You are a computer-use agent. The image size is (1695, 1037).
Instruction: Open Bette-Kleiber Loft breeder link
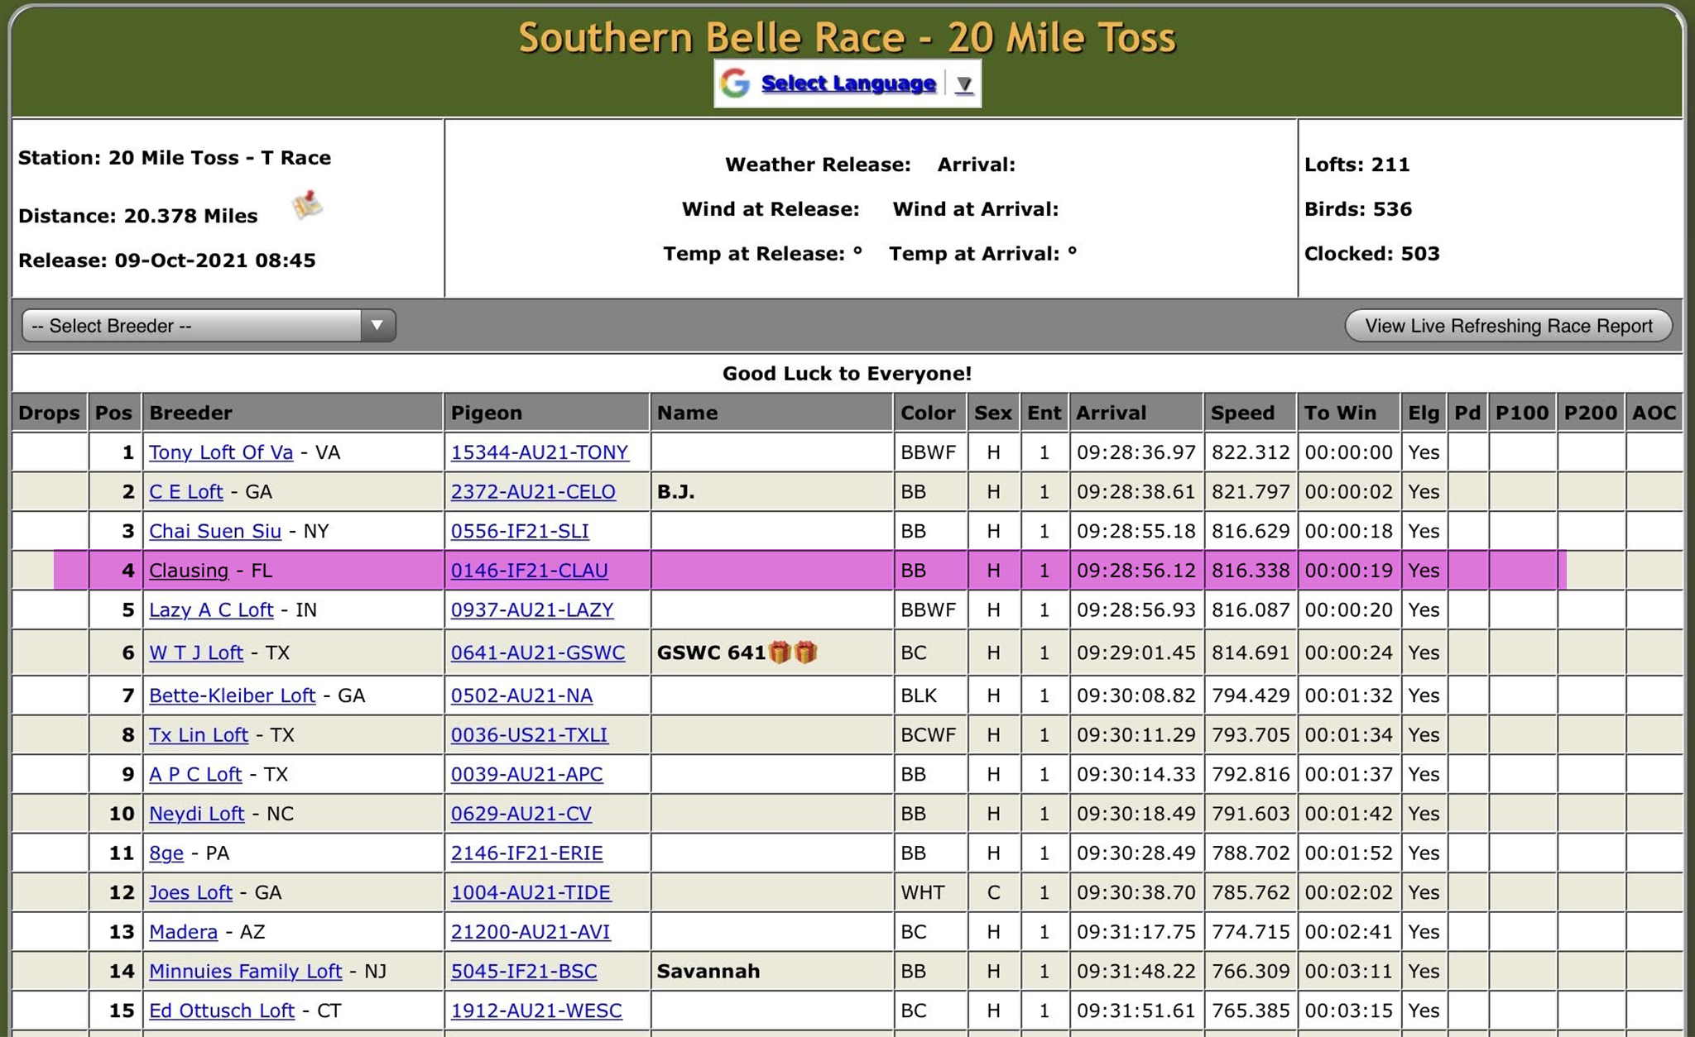(232, 695)
